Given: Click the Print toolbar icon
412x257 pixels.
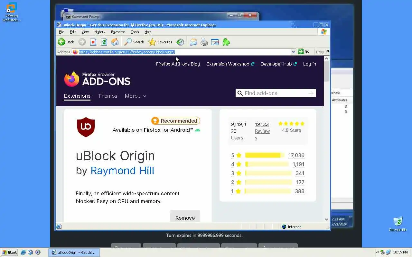Looking at the screenshot, I should point(204,42).
